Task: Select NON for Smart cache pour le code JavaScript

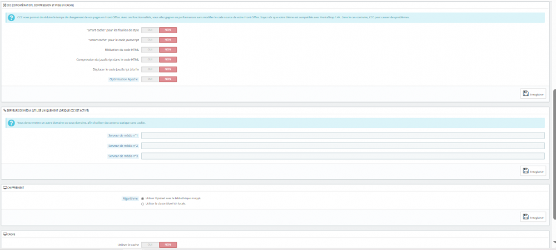Action: (x=168, y=40)
